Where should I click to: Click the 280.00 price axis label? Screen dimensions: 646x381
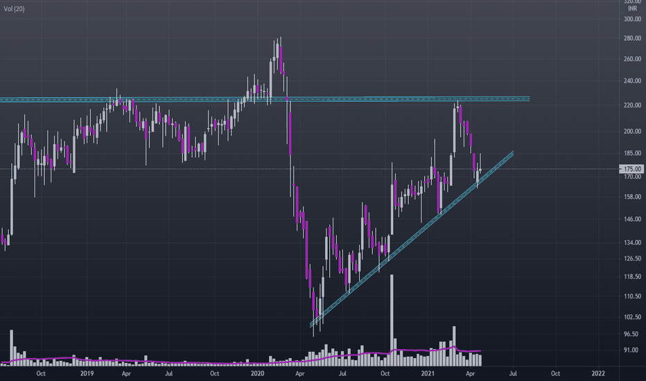point(632,38)
